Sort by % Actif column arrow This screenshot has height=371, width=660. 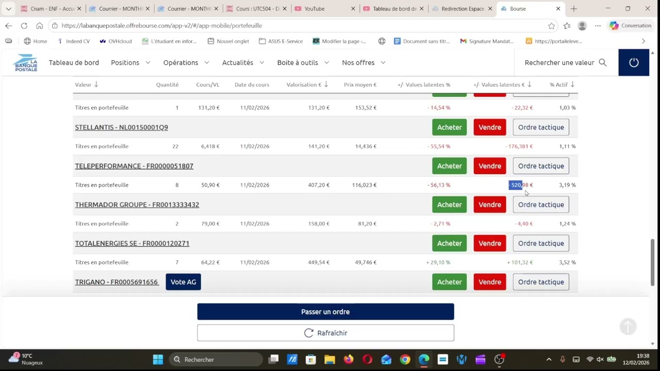pos(572,85)
